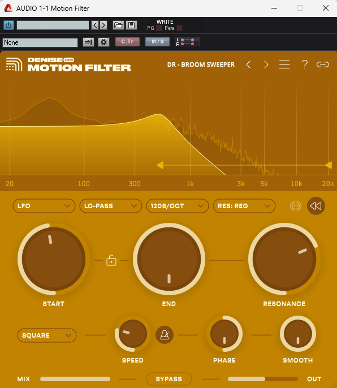Select previous plugin preset chevron
Image resolution: width=337 pixels, height=388 pixels.
tap(248, 64)
